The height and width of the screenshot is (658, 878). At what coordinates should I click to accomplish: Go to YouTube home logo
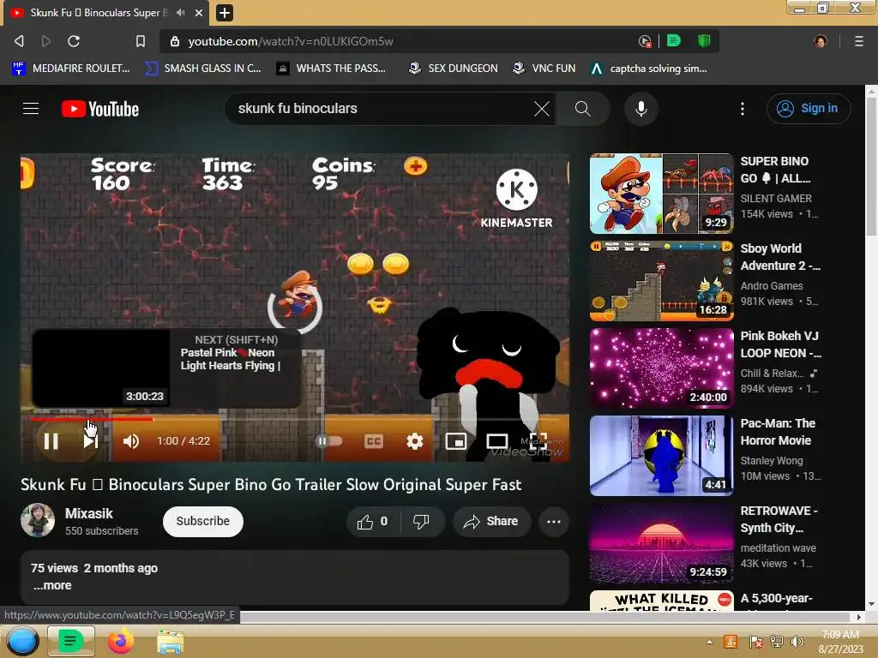(x=100, y=109)
